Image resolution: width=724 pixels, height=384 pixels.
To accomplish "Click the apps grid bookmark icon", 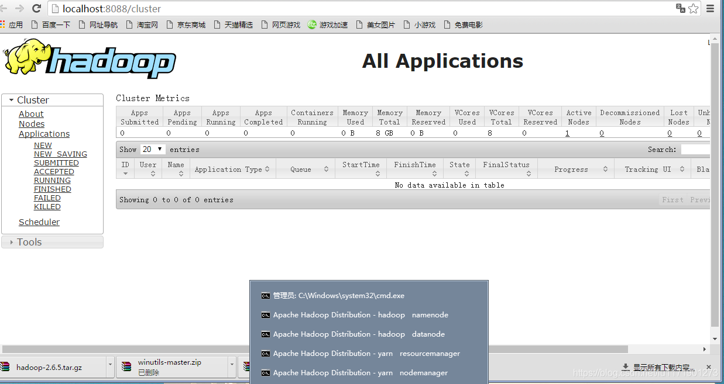I will pyautogui.click(x=3, y=25).
